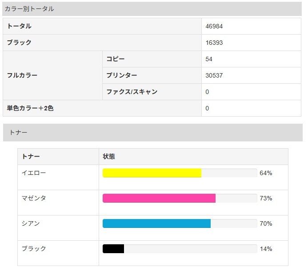Click the cyan toner level bar

pyautogui.click(x=180, y=223)
